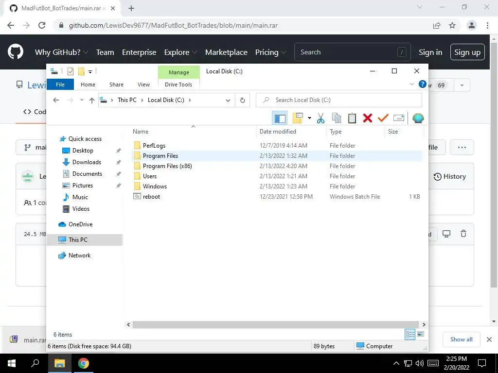
Task: Select OneDrive in navigation pane
Action: (80, 224)
